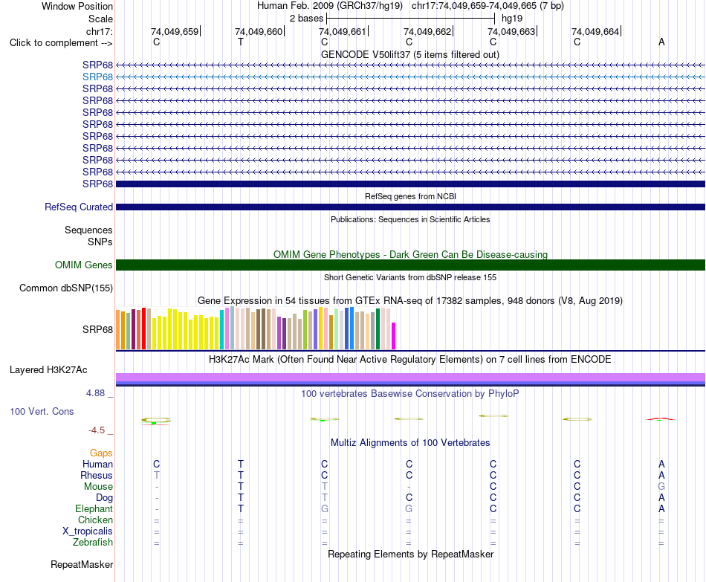
Task: Click the RepeatMasker track label
Action: click(x=82, y=564)
